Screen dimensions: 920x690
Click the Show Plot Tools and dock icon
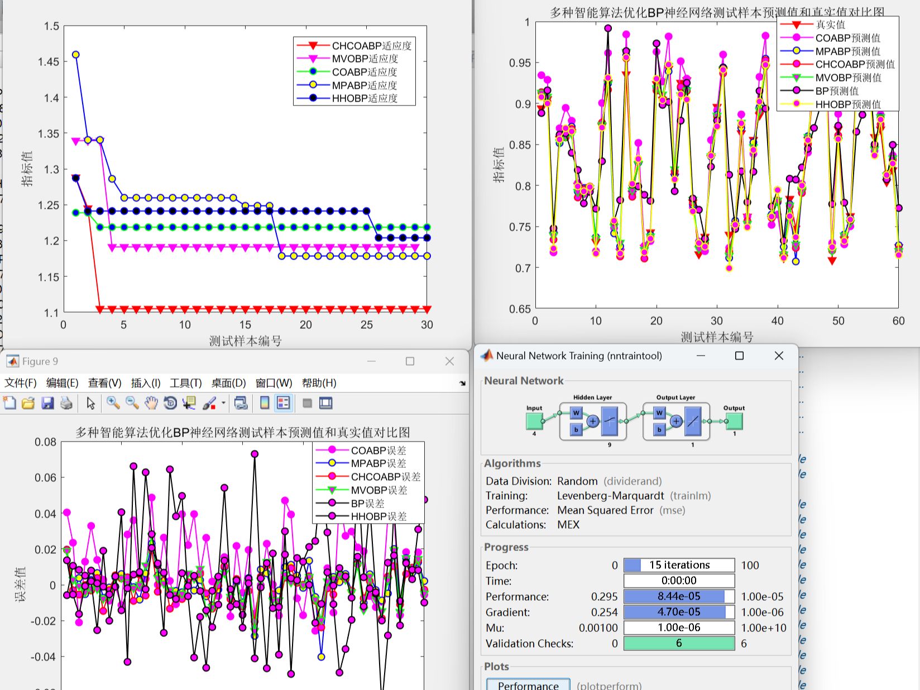click(326, 403)
